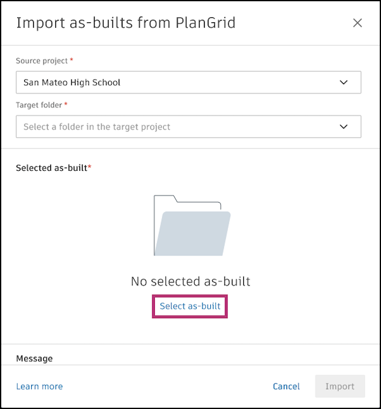Click the red asterisk beside Source project
This screenshot has width=381, height=409.
[72, 60]
